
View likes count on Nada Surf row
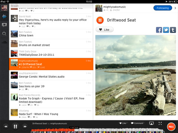36,117
